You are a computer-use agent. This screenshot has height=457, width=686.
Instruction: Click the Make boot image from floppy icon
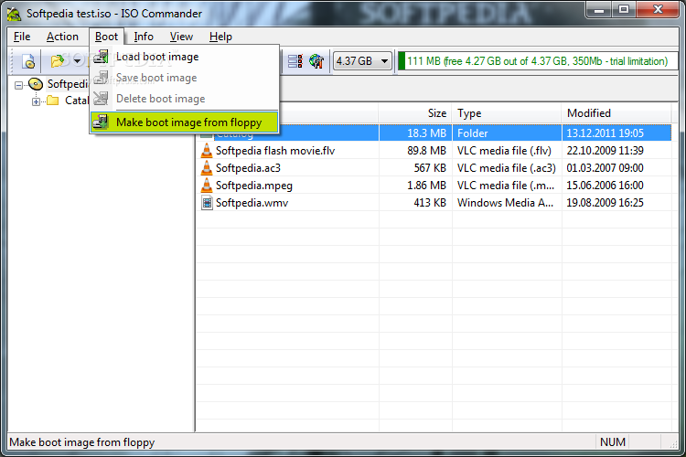101,122
